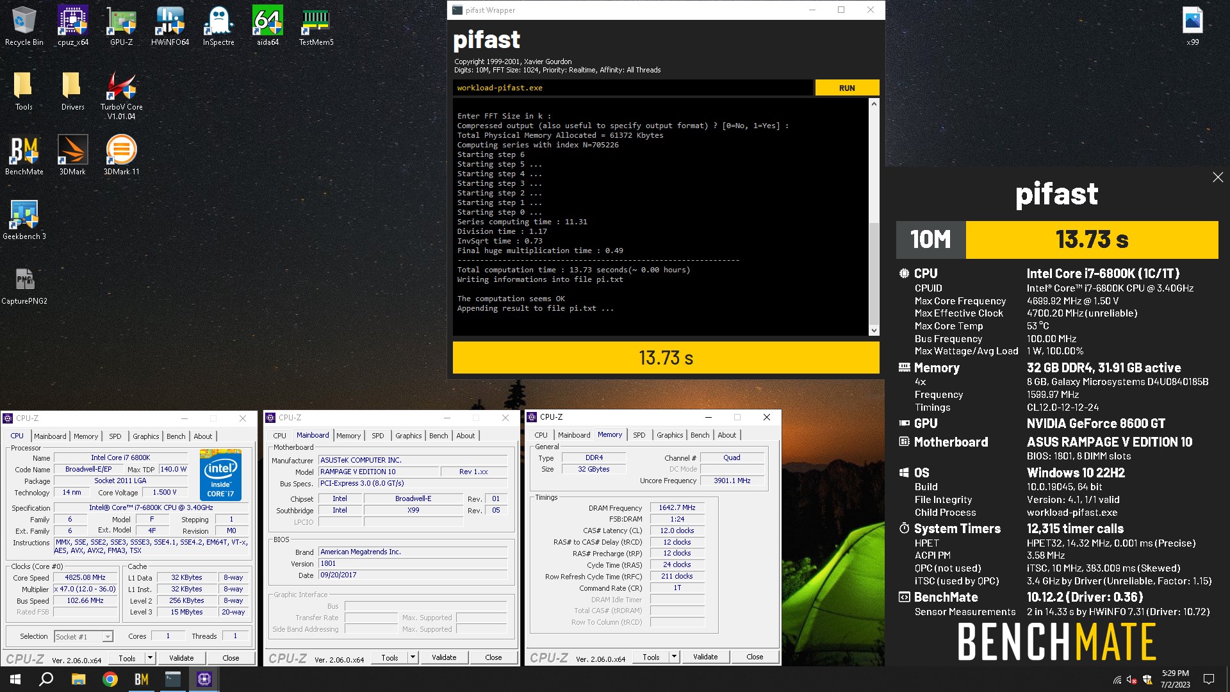Click Validate in middle CPU-Z window
The width and height of the screenshot is (1230, 692).
click(x=444, y=657)
